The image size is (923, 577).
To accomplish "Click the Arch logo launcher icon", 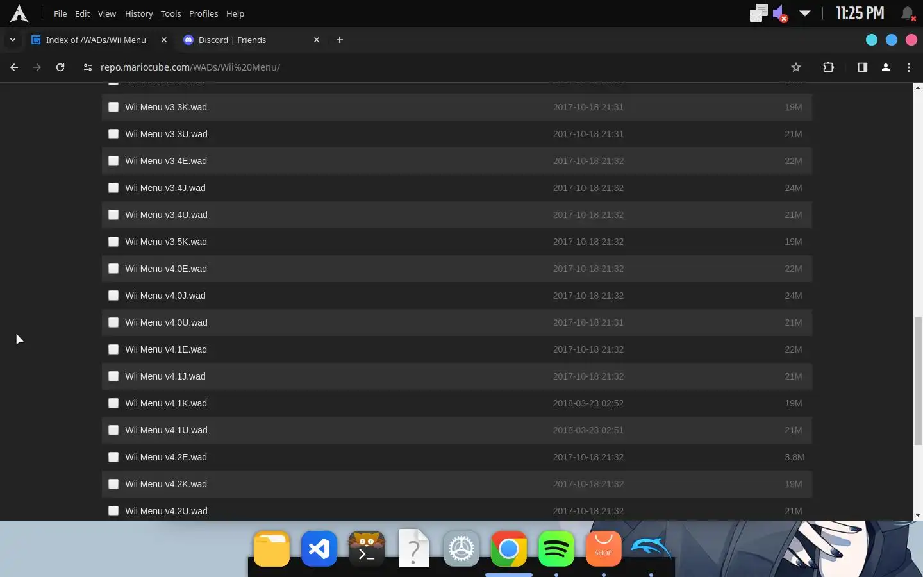I will pos(19,13).
